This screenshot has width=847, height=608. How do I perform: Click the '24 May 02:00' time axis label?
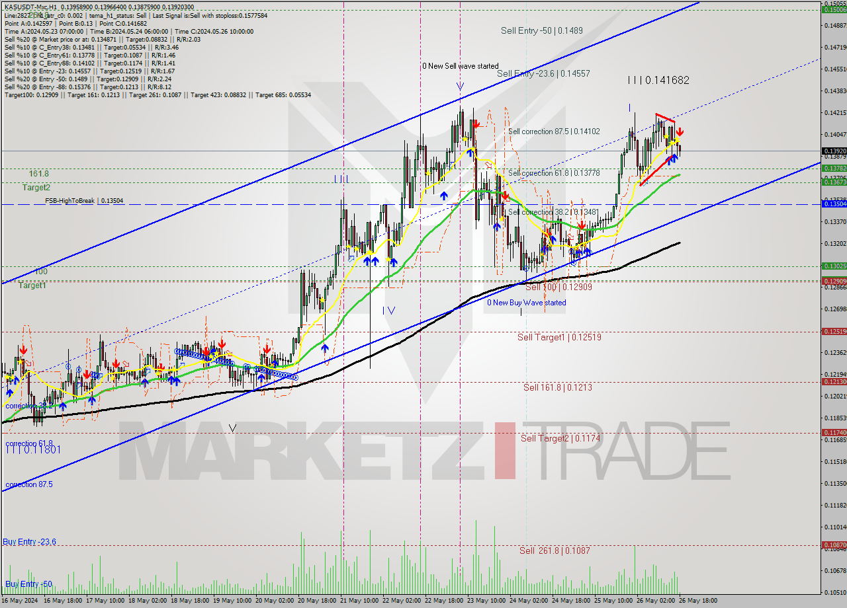tap(528, 601)
